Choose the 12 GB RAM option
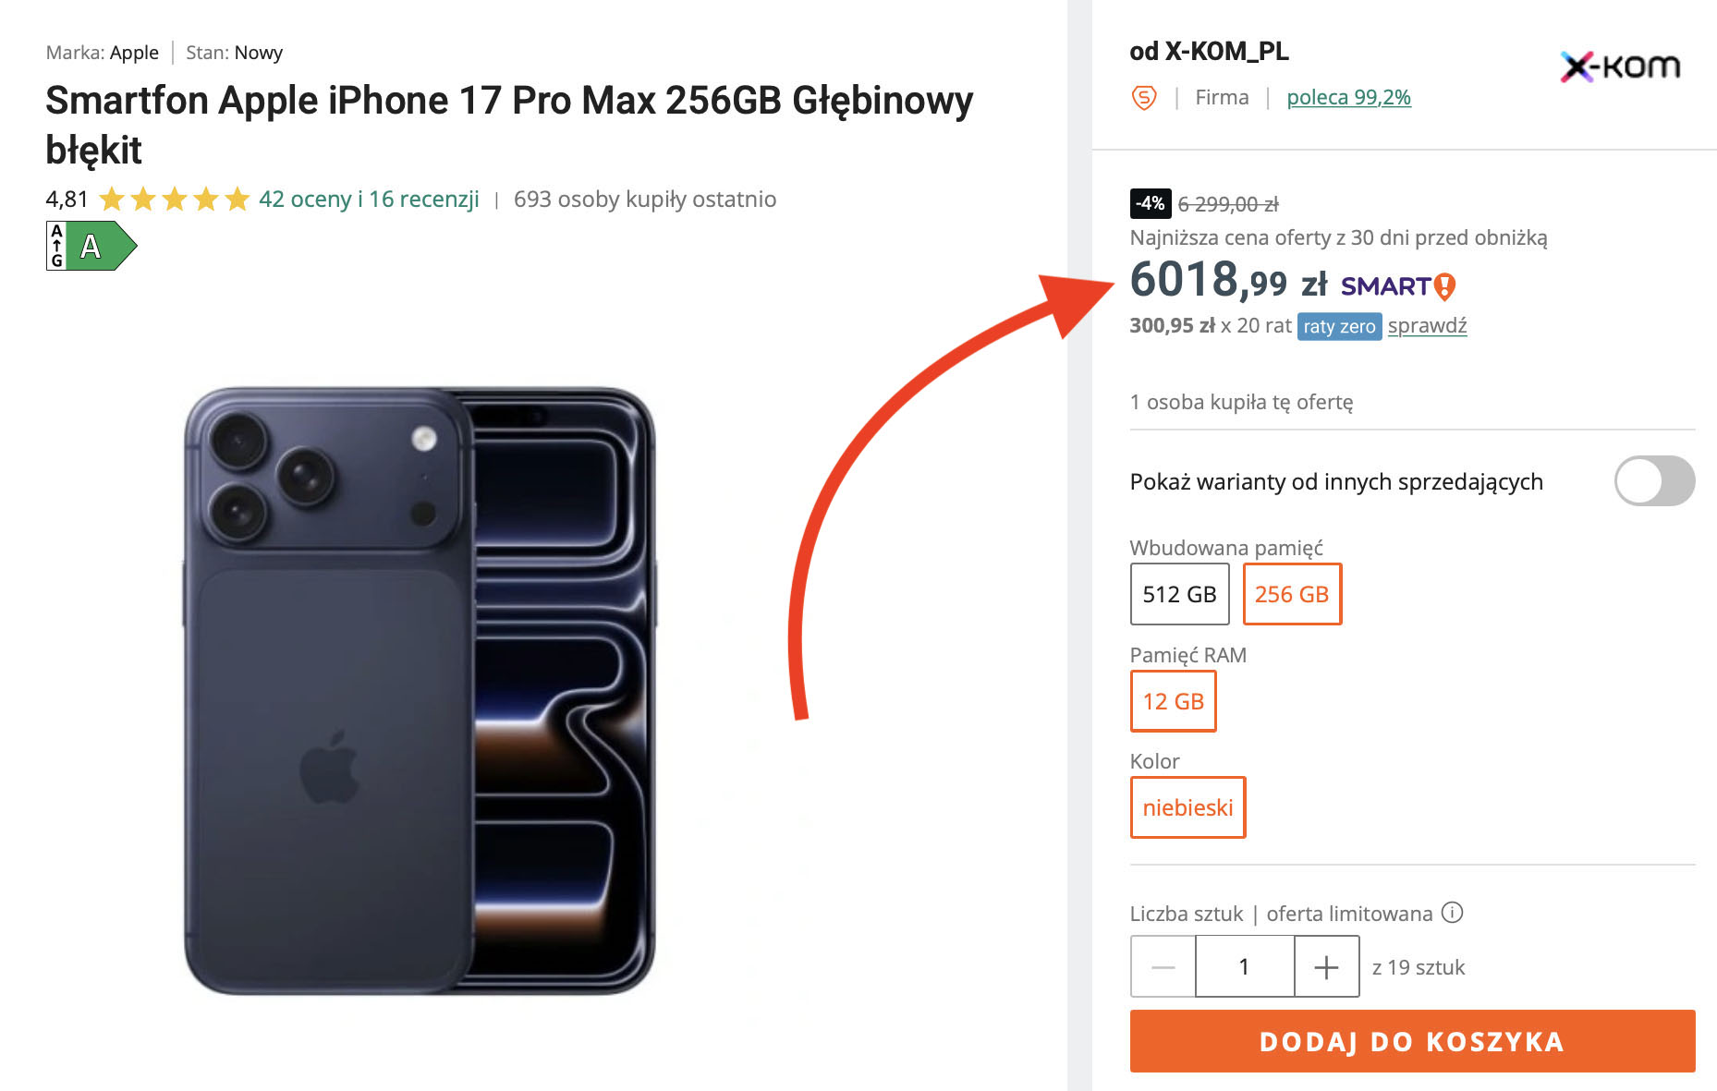The width and height of the screenshot is (1717, 1091). pos(1173,701)
